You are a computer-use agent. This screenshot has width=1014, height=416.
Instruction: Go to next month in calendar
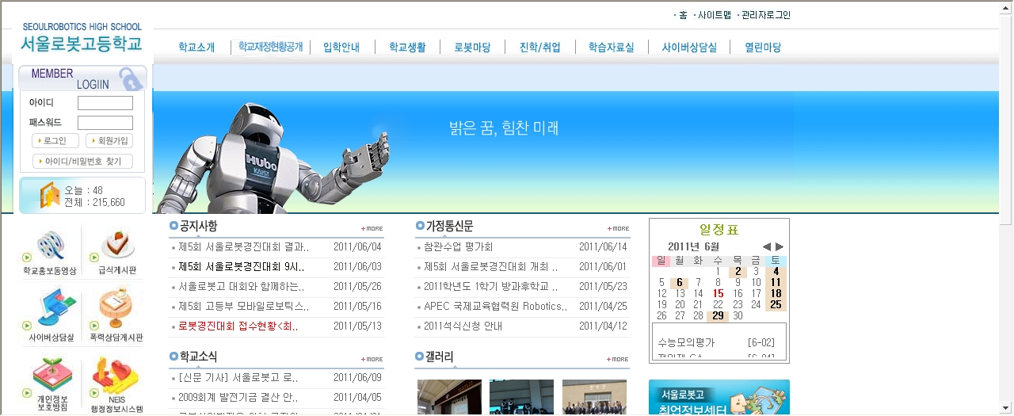click(780, 247)
